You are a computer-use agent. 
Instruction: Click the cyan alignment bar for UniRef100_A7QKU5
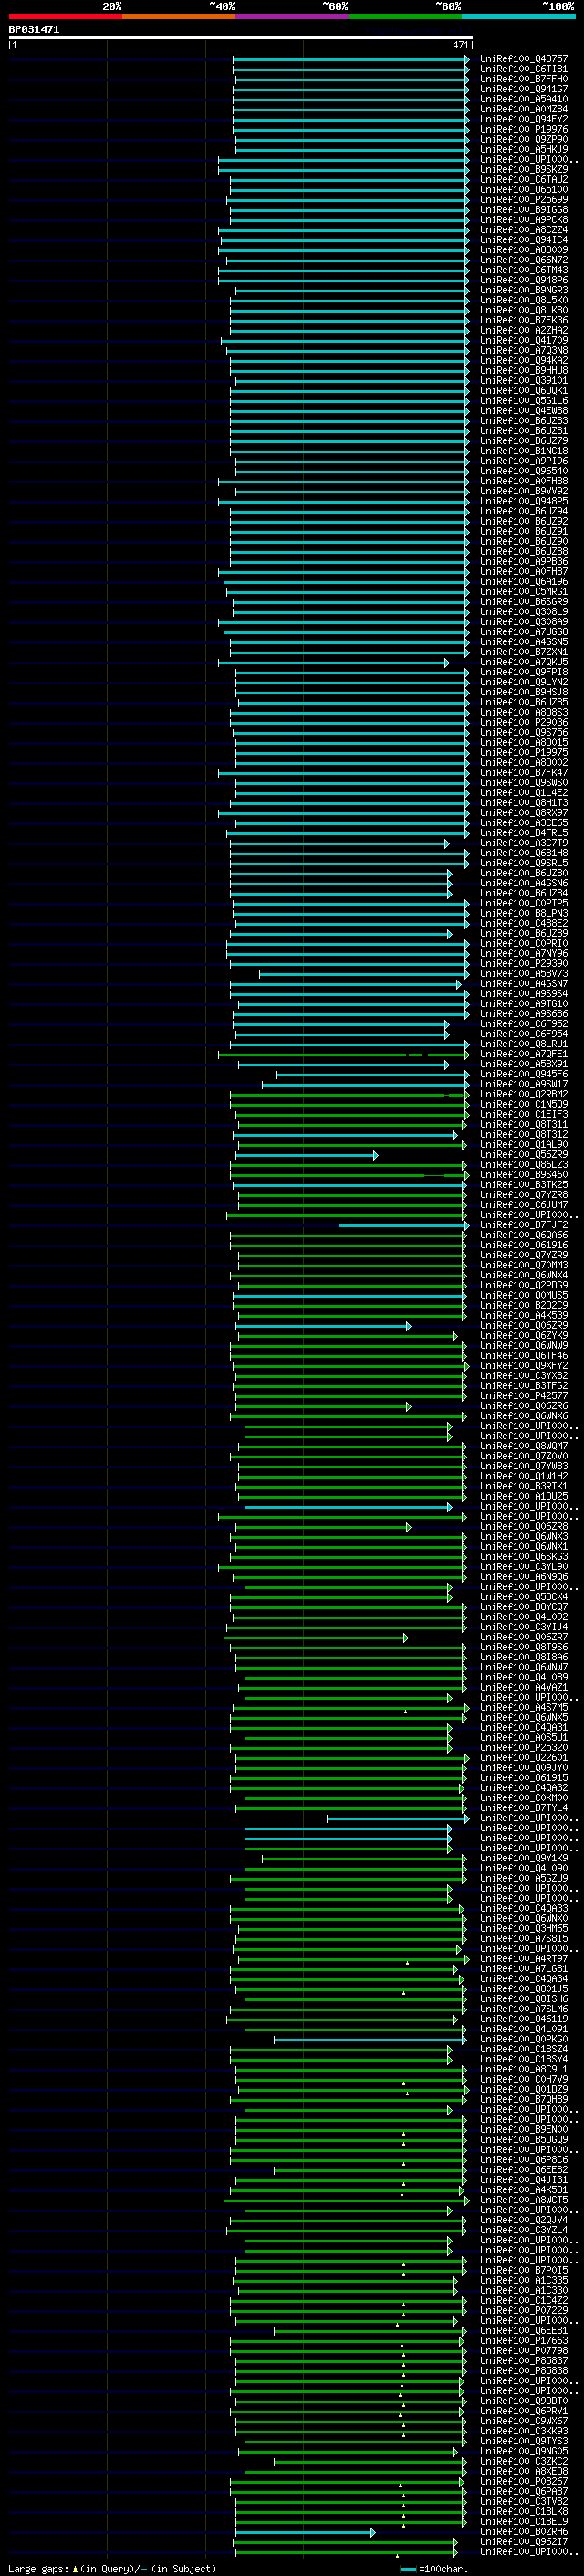tap(333, 662)
